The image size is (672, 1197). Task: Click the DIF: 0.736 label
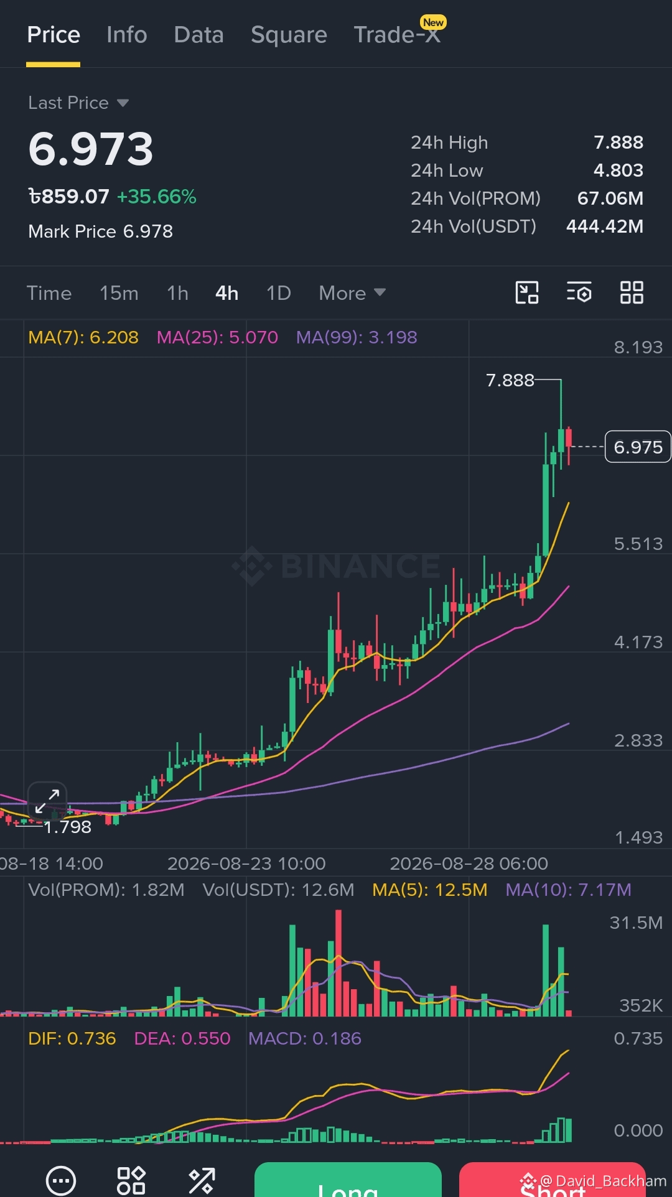point(72,1038)
